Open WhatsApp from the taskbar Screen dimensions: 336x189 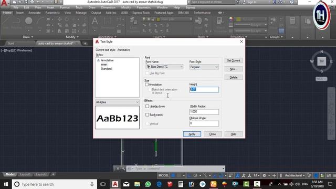coord(148,184)
